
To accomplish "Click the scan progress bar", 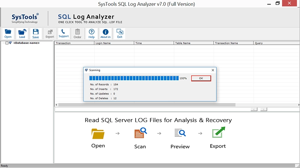I will click(x=134, y=78).
